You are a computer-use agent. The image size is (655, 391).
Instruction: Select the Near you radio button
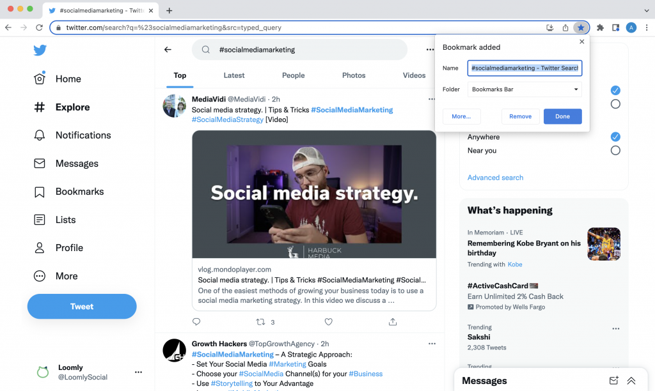(615, 150)
